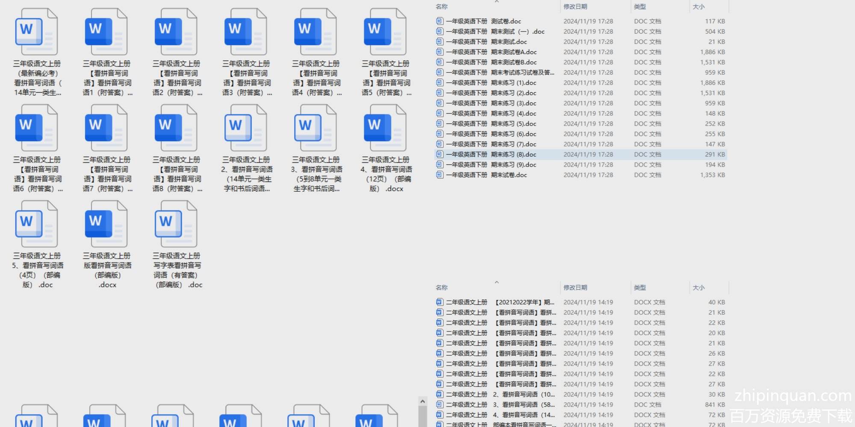855x427 pixels.
Task: Click the 类型 column header in upper list
Action: (640, 7)
